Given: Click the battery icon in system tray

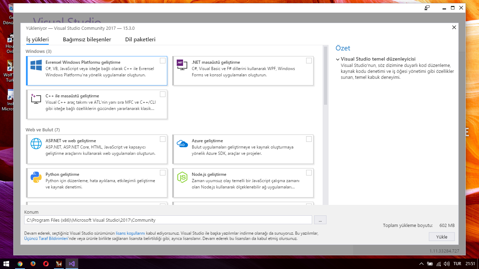Looking at the screenshot, I should coord(430,264).
